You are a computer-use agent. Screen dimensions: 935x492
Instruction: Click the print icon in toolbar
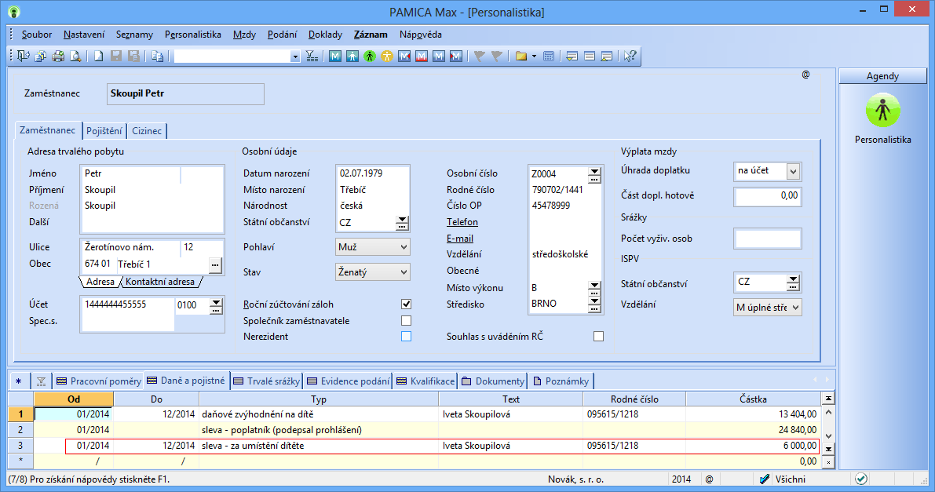click(58, 56)
